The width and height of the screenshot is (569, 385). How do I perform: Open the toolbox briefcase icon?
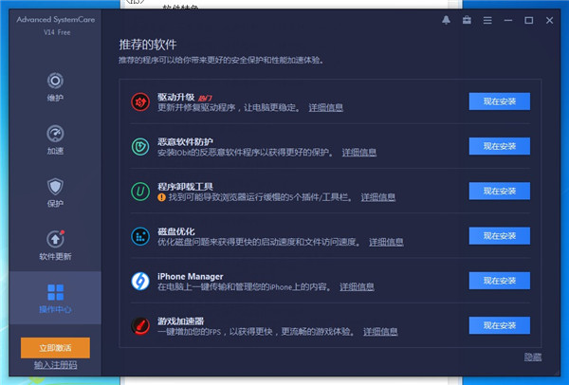tap(467, 20)
